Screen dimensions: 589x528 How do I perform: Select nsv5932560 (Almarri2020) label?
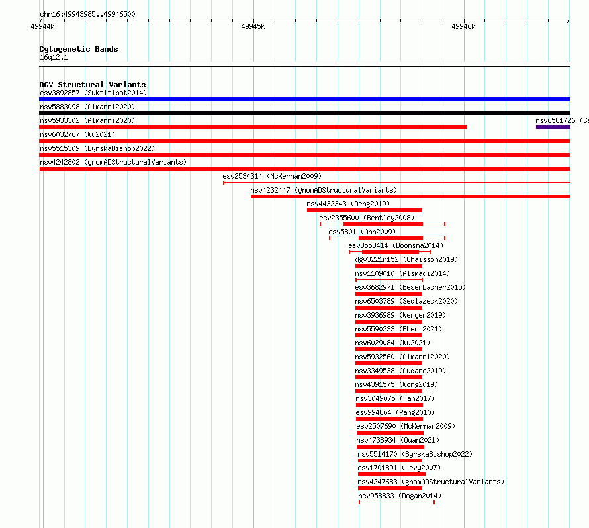point(402,357)
